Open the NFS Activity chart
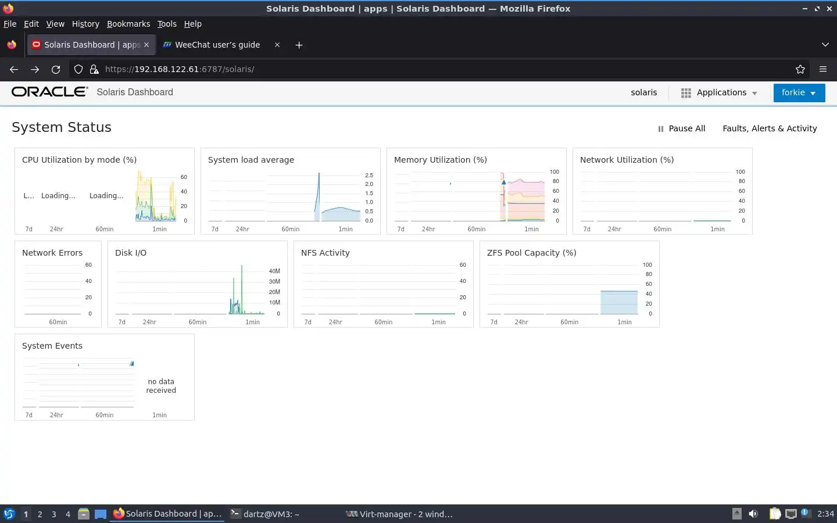Screen dimensions: 837x523 pyautogui.click(x=384, y=284)
